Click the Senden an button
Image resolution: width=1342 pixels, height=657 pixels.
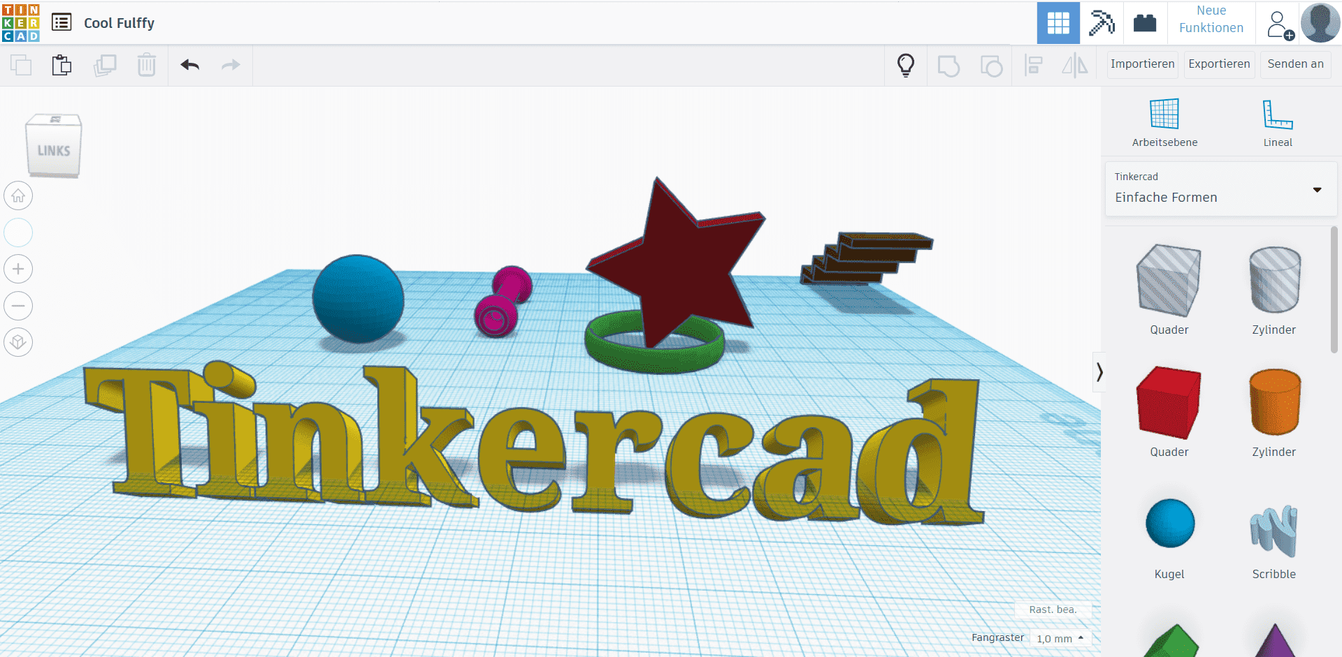(x=1295, y=64)
